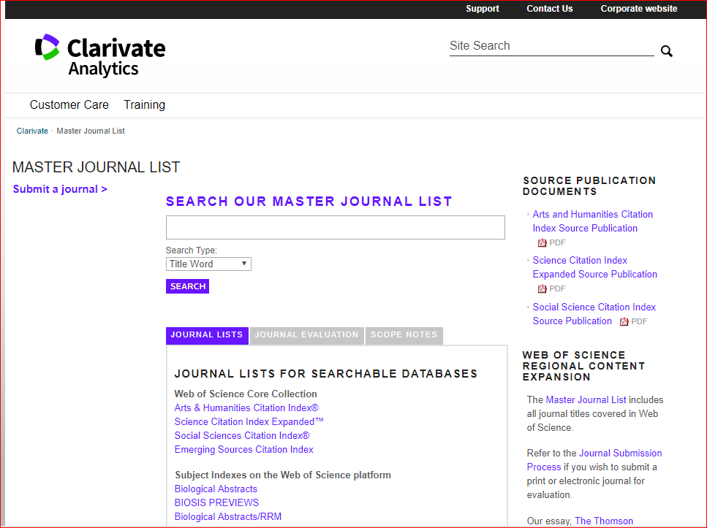The width and height of the screenshot is (707, 528).
Task: Open Science Citation Index Expanded list
Action: pos(249,422)
